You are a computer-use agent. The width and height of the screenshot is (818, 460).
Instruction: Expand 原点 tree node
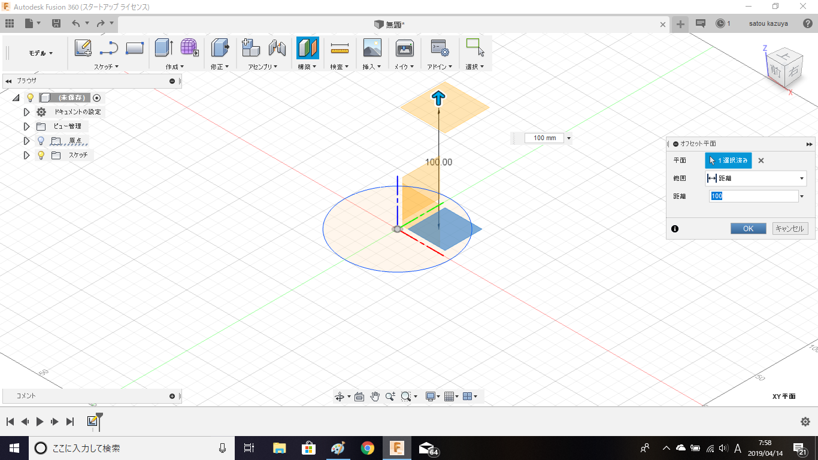click(26, 141)
